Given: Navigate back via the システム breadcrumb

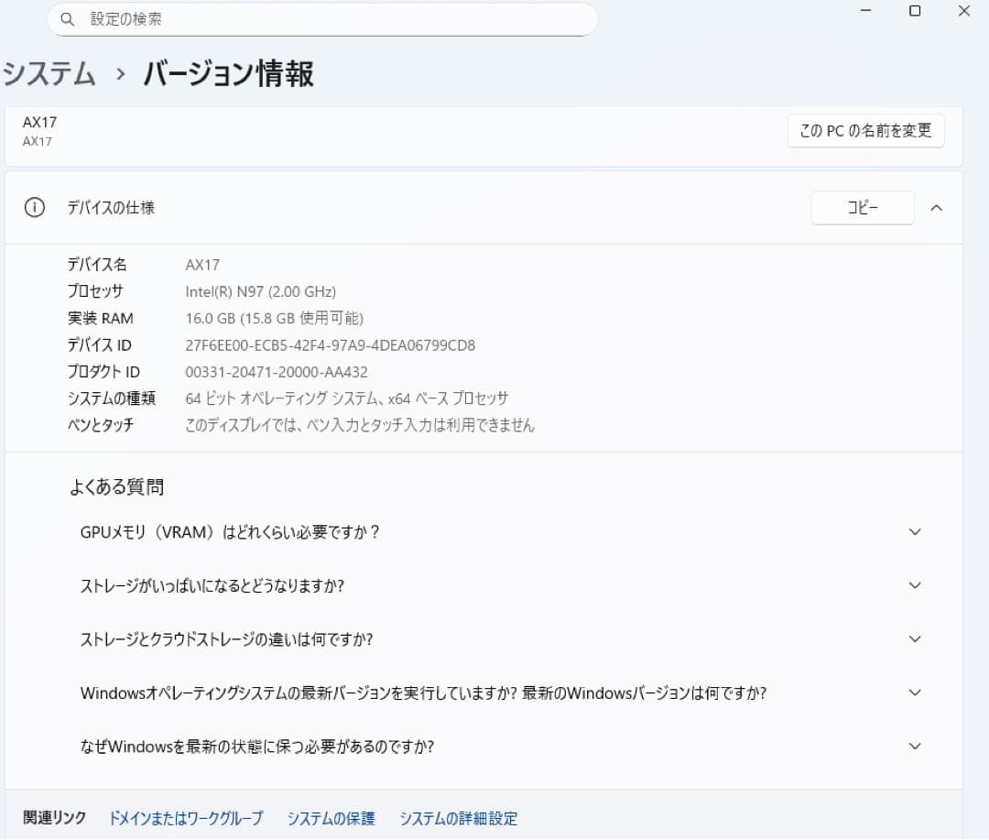Looking at the screenshot, I should click(49, 73).
